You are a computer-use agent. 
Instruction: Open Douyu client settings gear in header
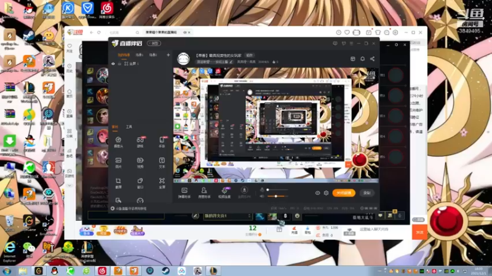[395, 33]
